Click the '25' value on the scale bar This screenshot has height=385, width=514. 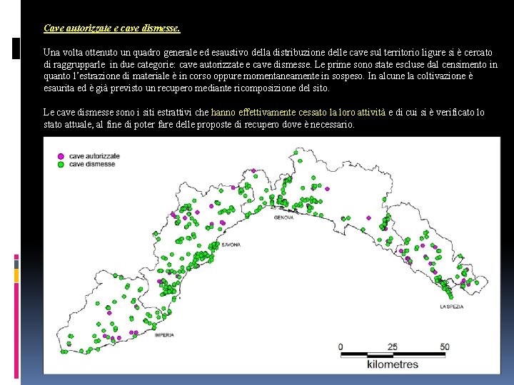pyautogui.click(x=393, y=346)
